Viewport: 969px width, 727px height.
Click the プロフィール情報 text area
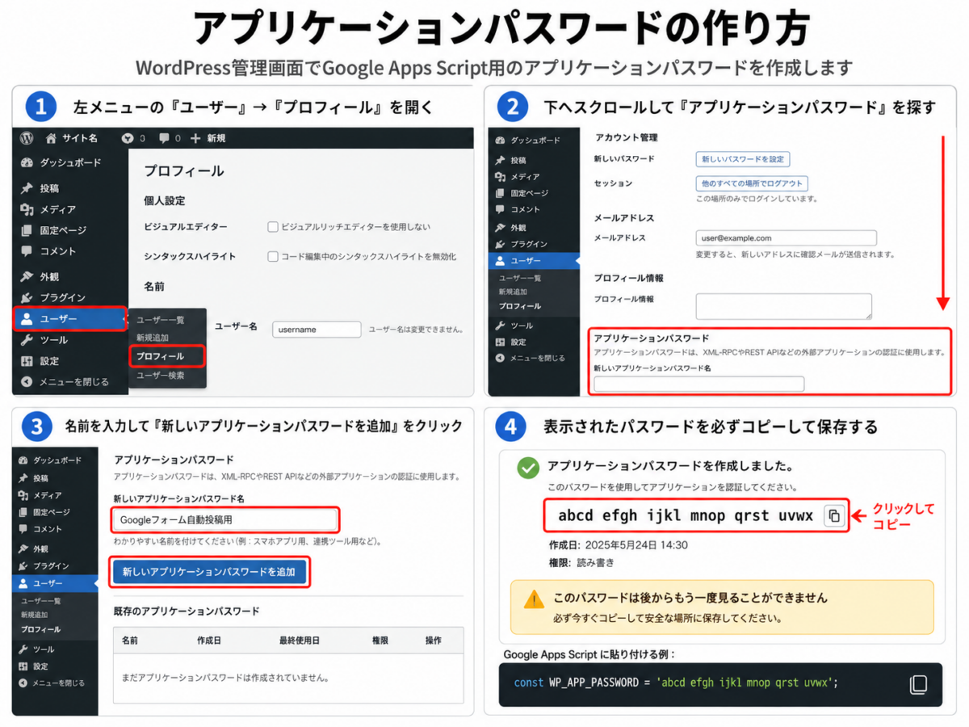tap(783, 306)
